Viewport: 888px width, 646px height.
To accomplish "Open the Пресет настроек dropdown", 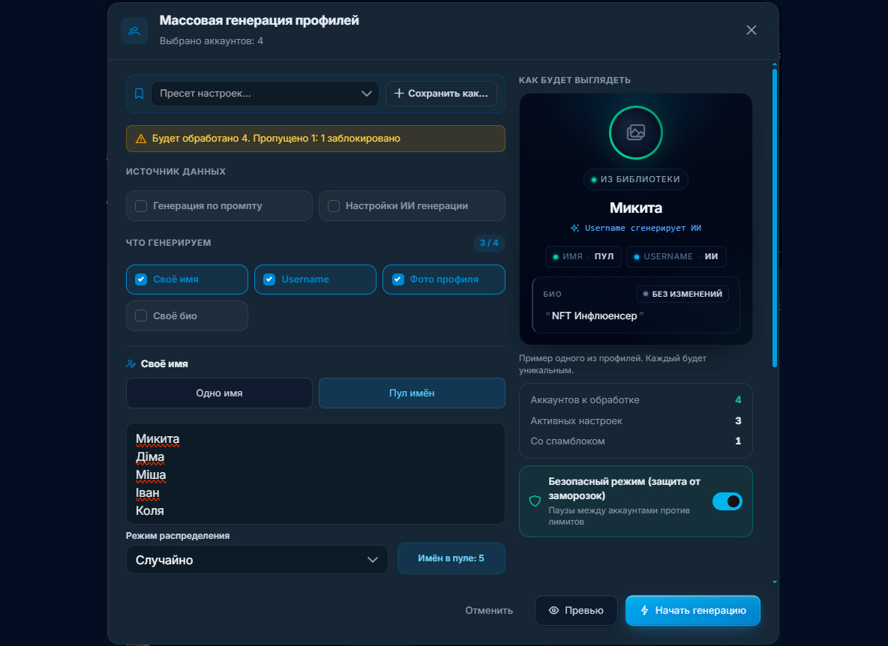I will [265, 94].
